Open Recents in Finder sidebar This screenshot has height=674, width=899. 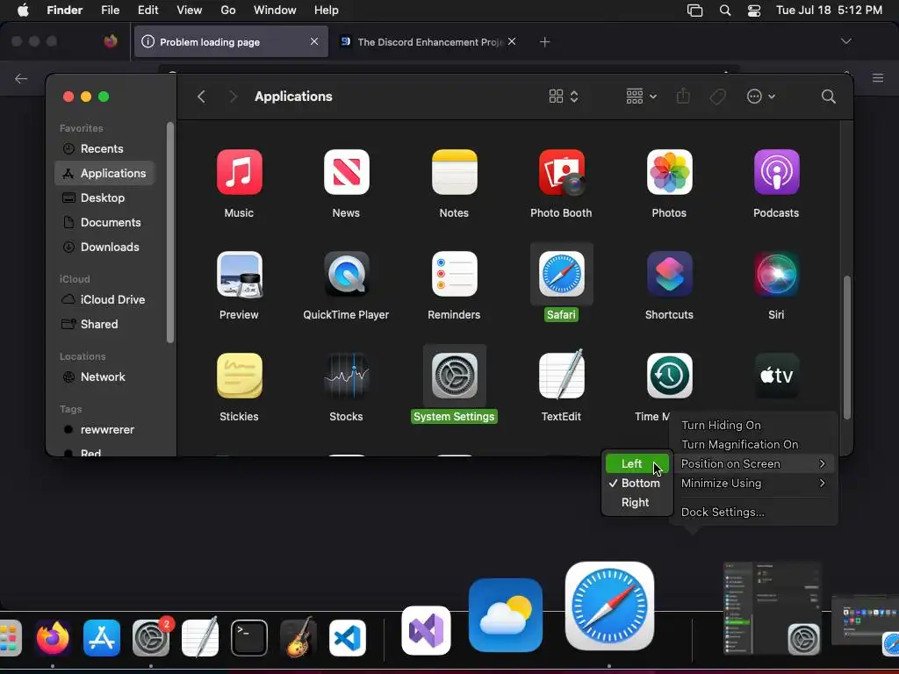[x=104, y=148]
